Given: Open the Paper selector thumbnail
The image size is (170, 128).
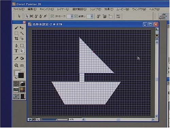Looking at the screenshot, I should tap(16, 83).
